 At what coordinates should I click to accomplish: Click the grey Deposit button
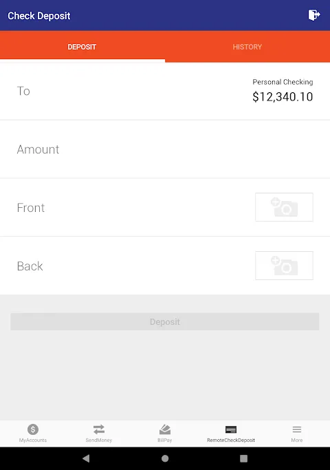165,321
